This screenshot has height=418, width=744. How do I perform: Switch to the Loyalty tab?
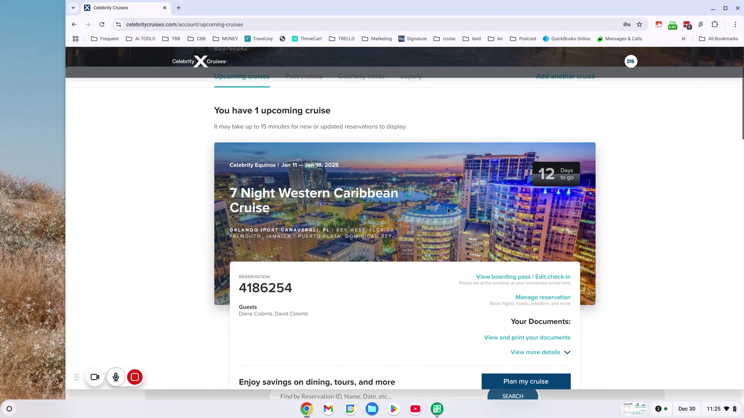[x=411, y=77]
